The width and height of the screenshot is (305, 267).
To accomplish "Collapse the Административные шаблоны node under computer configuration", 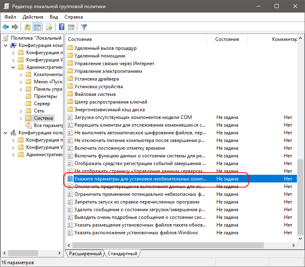I will tap(13, 68).
